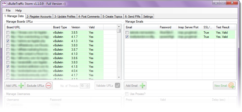Open the Settings tab
Viewport: 242px width, 112px height.
pyautogui.click(x=148, y=17)
